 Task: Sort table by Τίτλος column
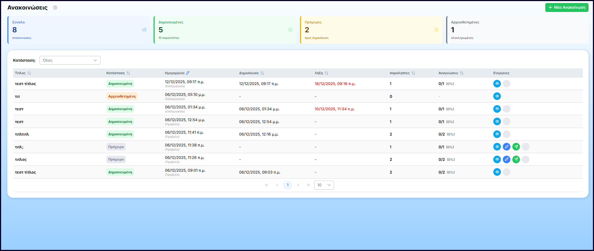29,73
